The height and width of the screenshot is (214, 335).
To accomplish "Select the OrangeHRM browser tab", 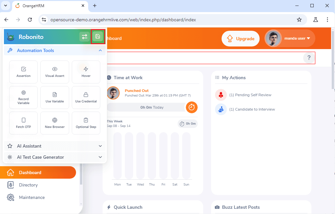I will point(50,6).
